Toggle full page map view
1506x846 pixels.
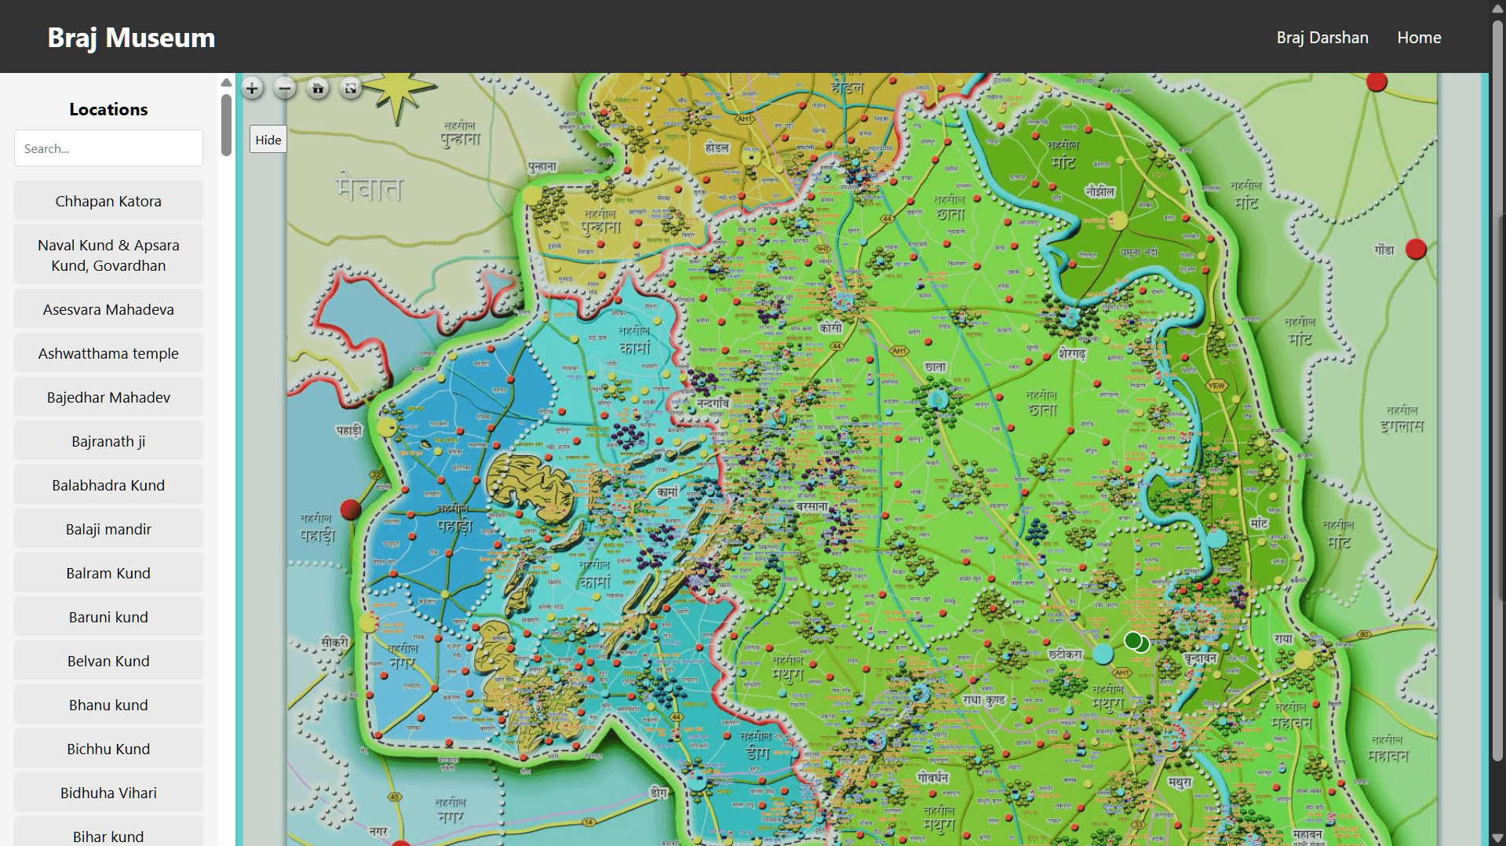click(x=351, y=88)
